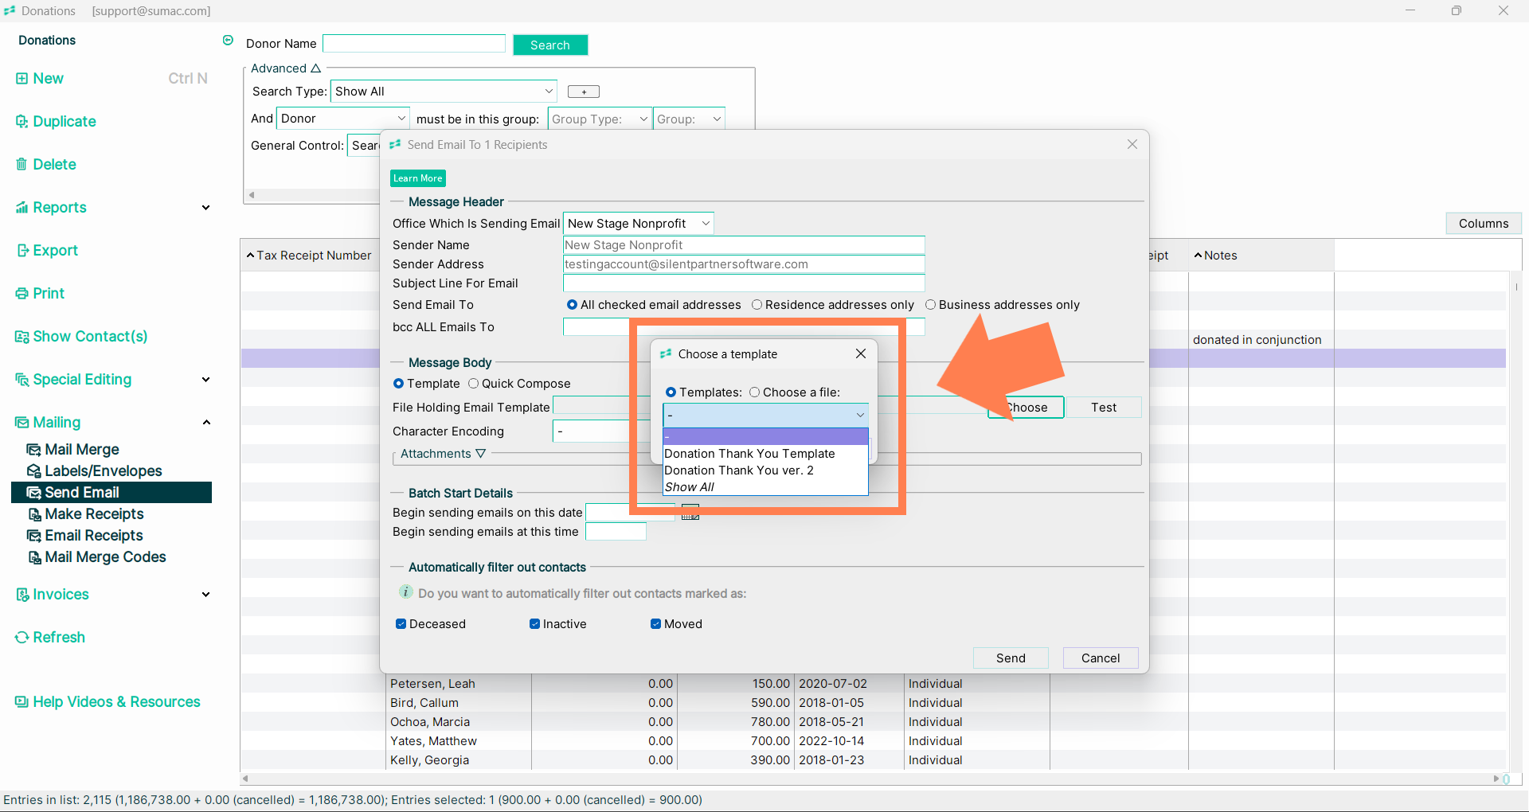The width and height of the screenshot is (1529, 812).
Task: Select the Choose a file radio
Action: coord(754,392)
